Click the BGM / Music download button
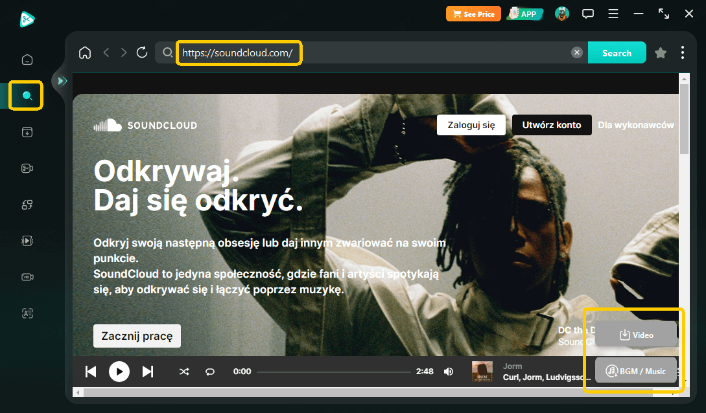The image size is (706, 413). click(x=636, y=371)
